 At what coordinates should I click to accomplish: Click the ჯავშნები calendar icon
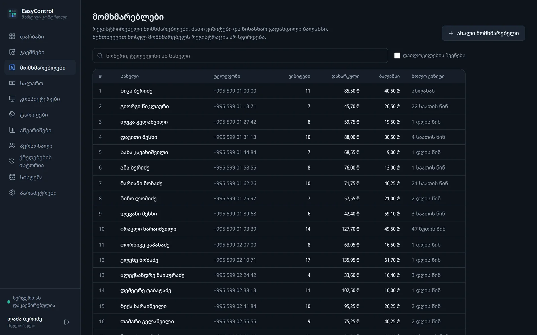(x=12, y=52)
